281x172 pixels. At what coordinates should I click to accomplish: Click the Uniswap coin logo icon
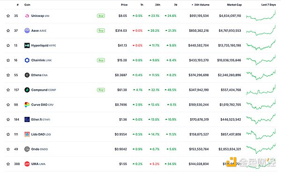tap(27, 16)
